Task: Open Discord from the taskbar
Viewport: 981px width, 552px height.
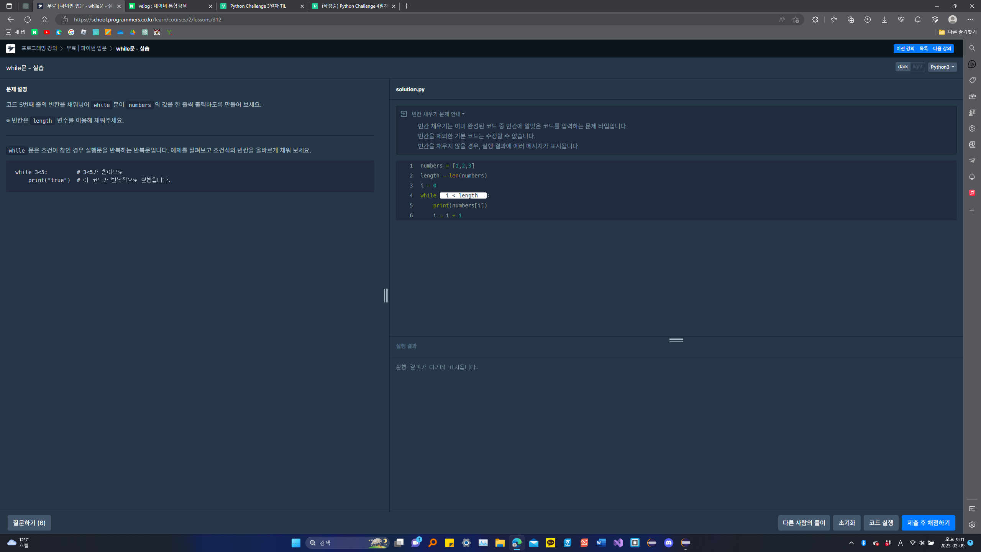Action: 668,543
